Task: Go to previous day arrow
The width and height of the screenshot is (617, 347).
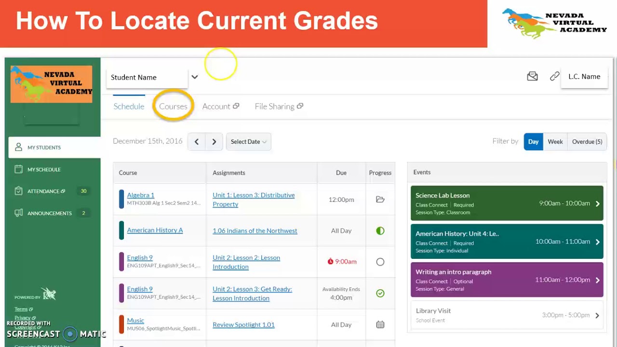Action: coord(196,142)
